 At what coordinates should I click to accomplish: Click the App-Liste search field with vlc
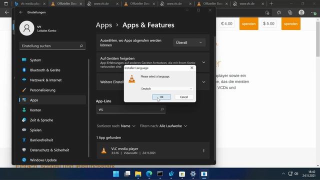(131, 109)
